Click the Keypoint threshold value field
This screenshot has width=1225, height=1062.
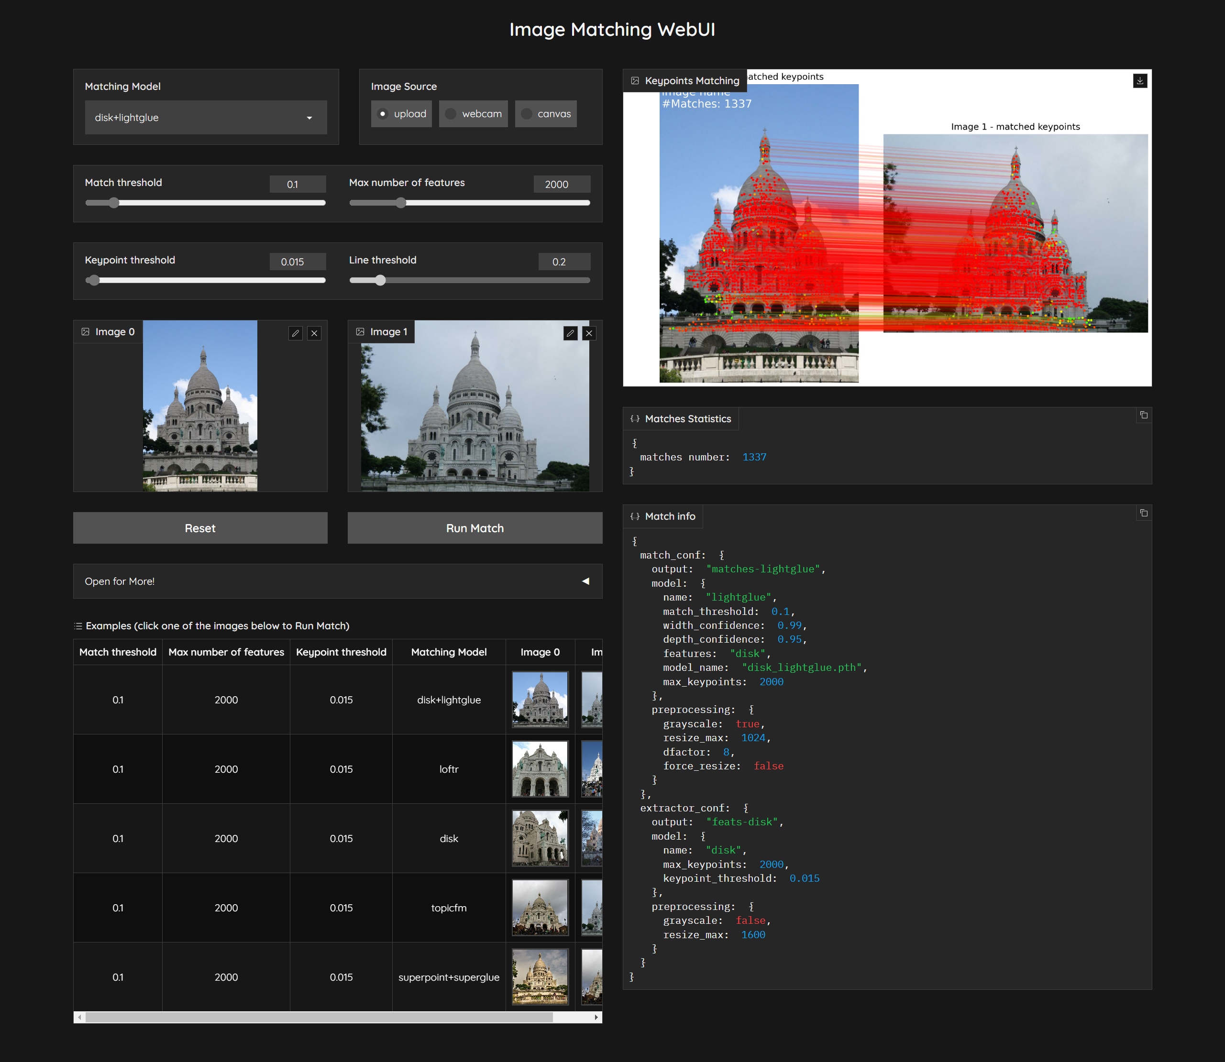(298, 262)
